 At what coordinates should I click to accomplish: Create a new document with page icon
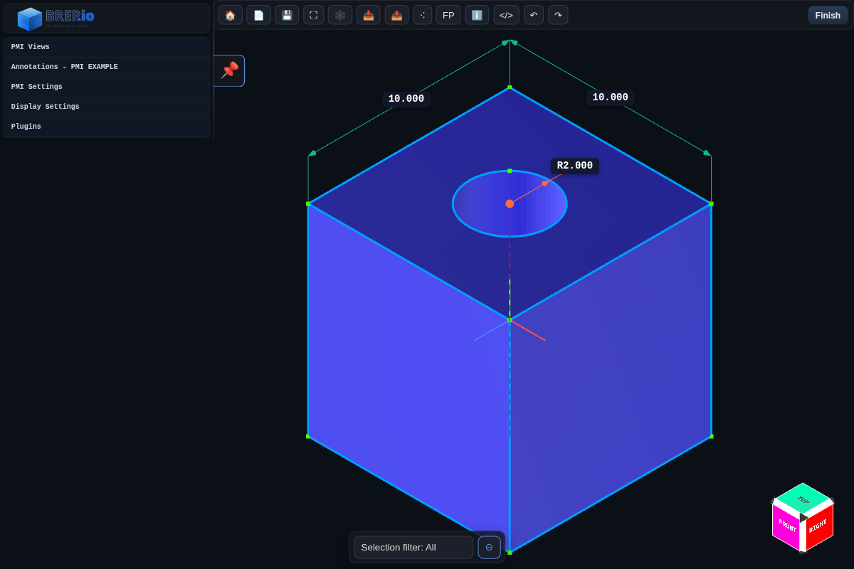click(x=258, y=15)
